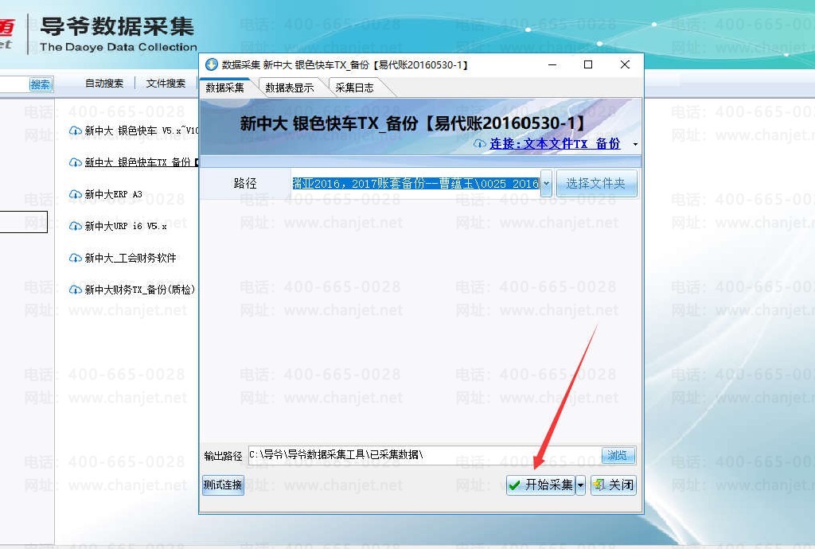Viewport: 815px width, 549px height.
Task: Click cloud icon beside 新中大财务TX_备份(质检)
Action: [x=76, y=290]
